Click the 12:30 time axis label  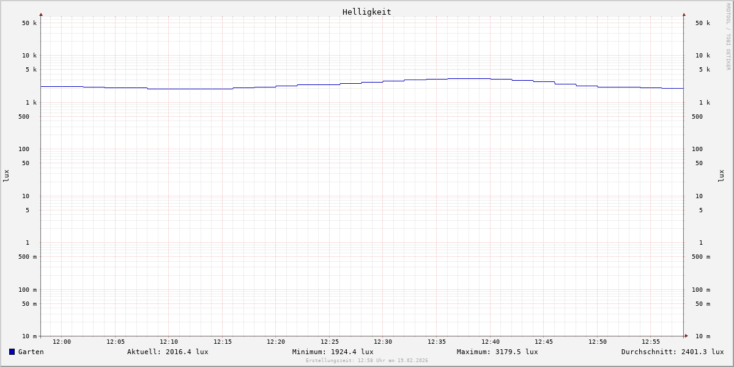383,342
